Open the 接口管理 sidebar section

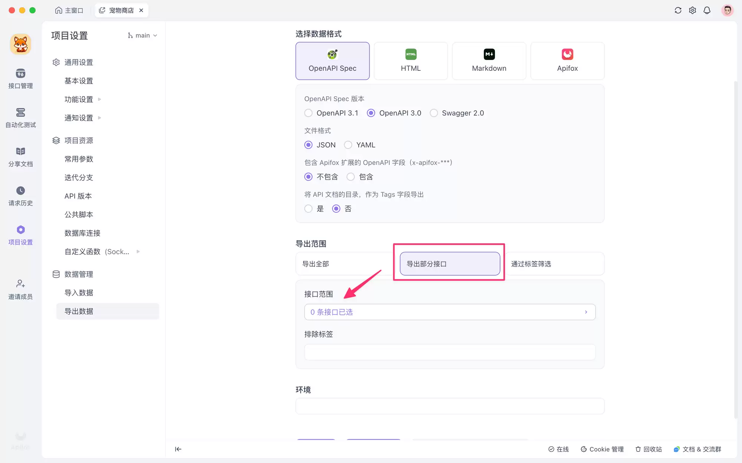[20, 79]
